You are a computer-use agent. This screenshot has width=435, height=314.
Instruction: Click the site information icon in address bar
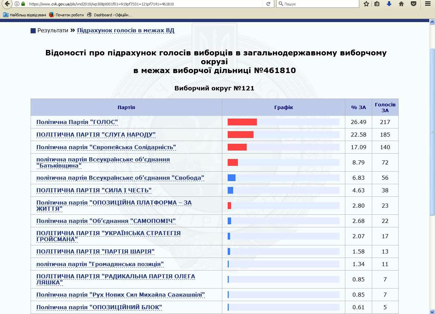pos(17,4)
